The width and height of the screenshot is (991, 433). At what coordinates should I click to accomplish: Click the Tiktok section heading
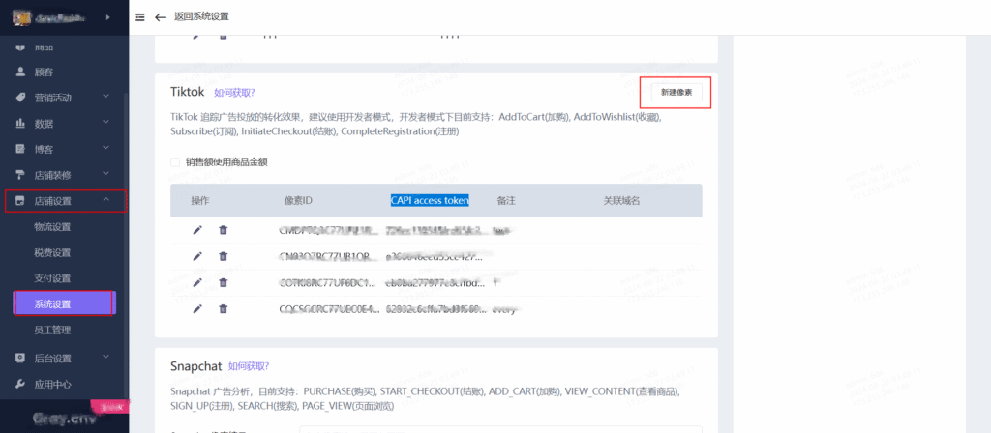point(188,92)
